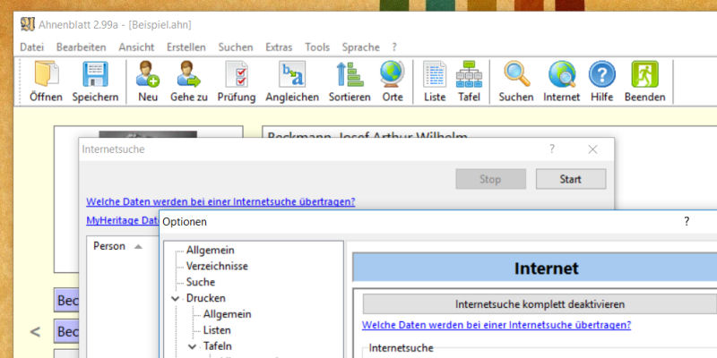
Task: Click the Sortieren toolbar icon
Action: click(x=350, y=81)
